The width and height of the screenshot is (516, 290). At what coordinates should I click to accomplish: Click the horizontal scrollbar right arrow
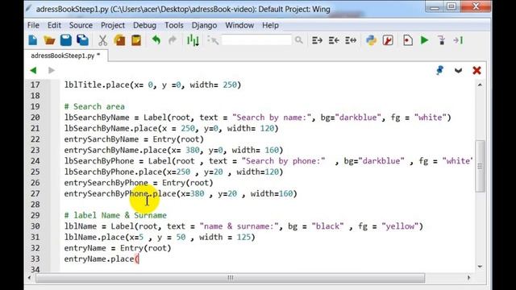(x=468, y=278)
